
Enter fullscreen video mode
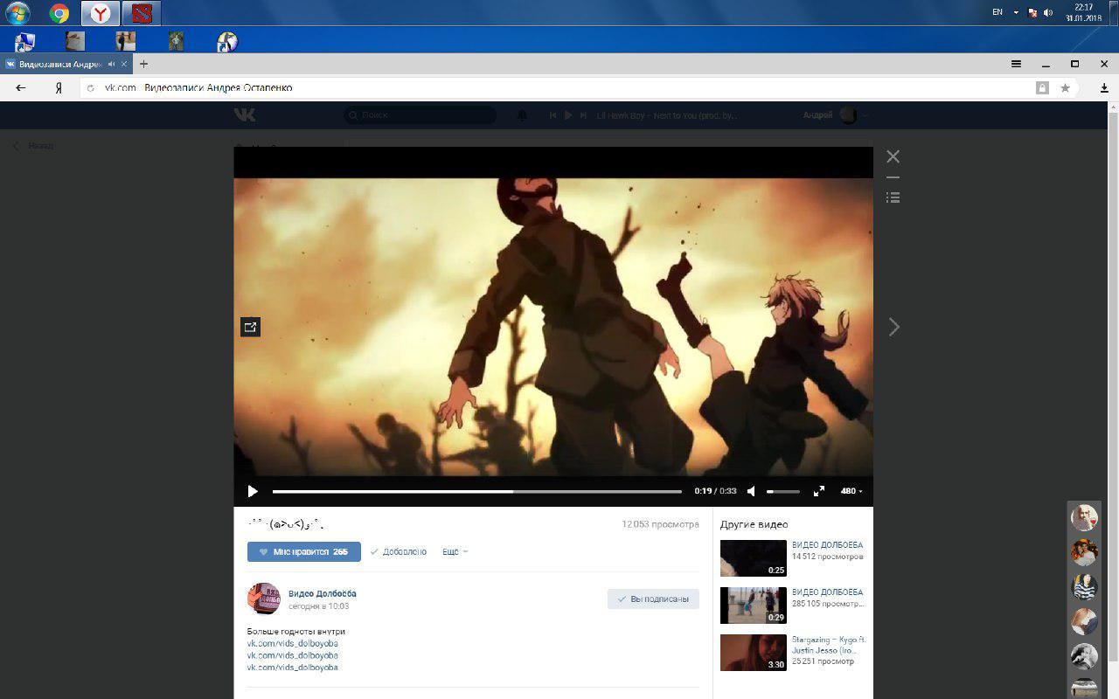click(819, 491)
